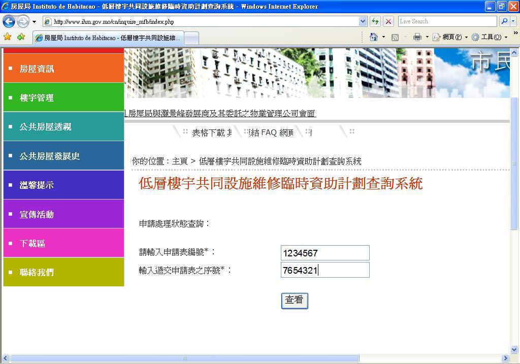520x364 pixels.
Task: Expand the address bar URL dropdown
Action: (363, 21)
